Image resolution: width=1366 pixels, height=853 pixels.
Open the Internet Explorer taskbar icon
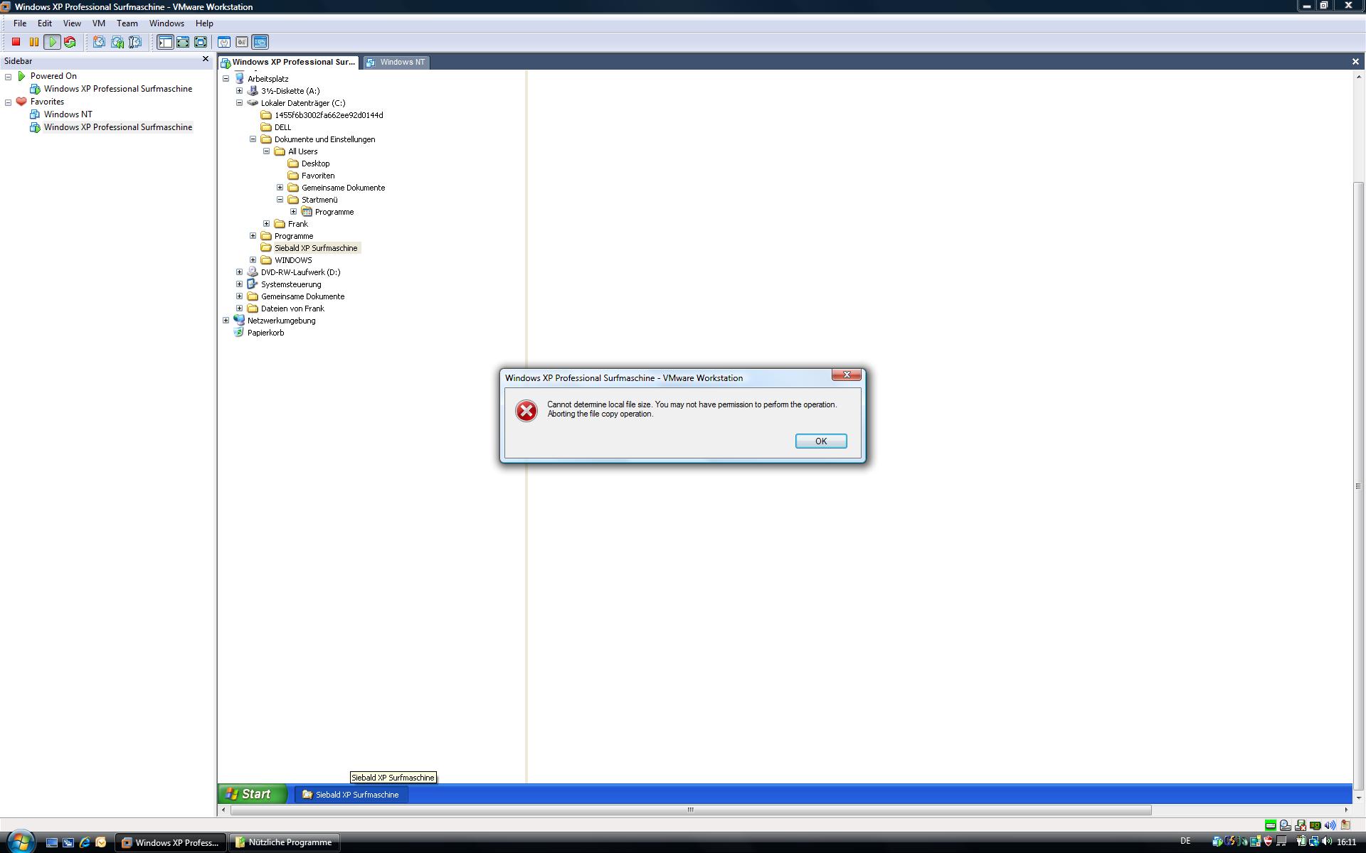tap(85, 842)
